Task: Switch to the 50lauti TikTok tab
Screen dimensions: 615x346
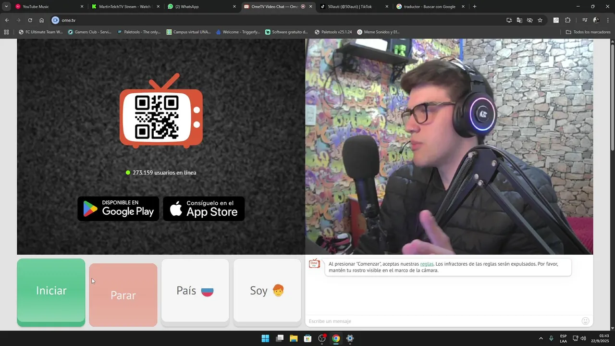Action: (x=353, y=7)
